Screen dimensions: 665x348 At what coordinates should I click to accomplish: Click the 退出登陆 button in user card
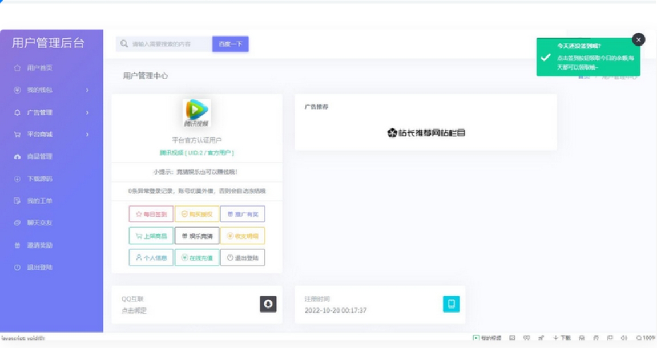pos(243,258)
